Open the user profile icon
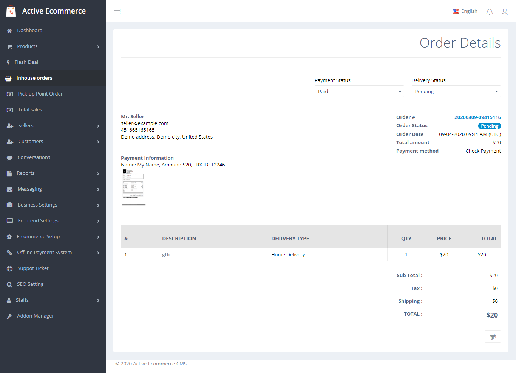Screen dimensions: 516x373 tap(505, 12)
